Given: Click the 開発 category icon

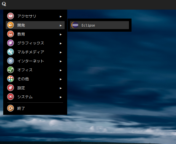Looking at the screenshot, I should point(11,25).
